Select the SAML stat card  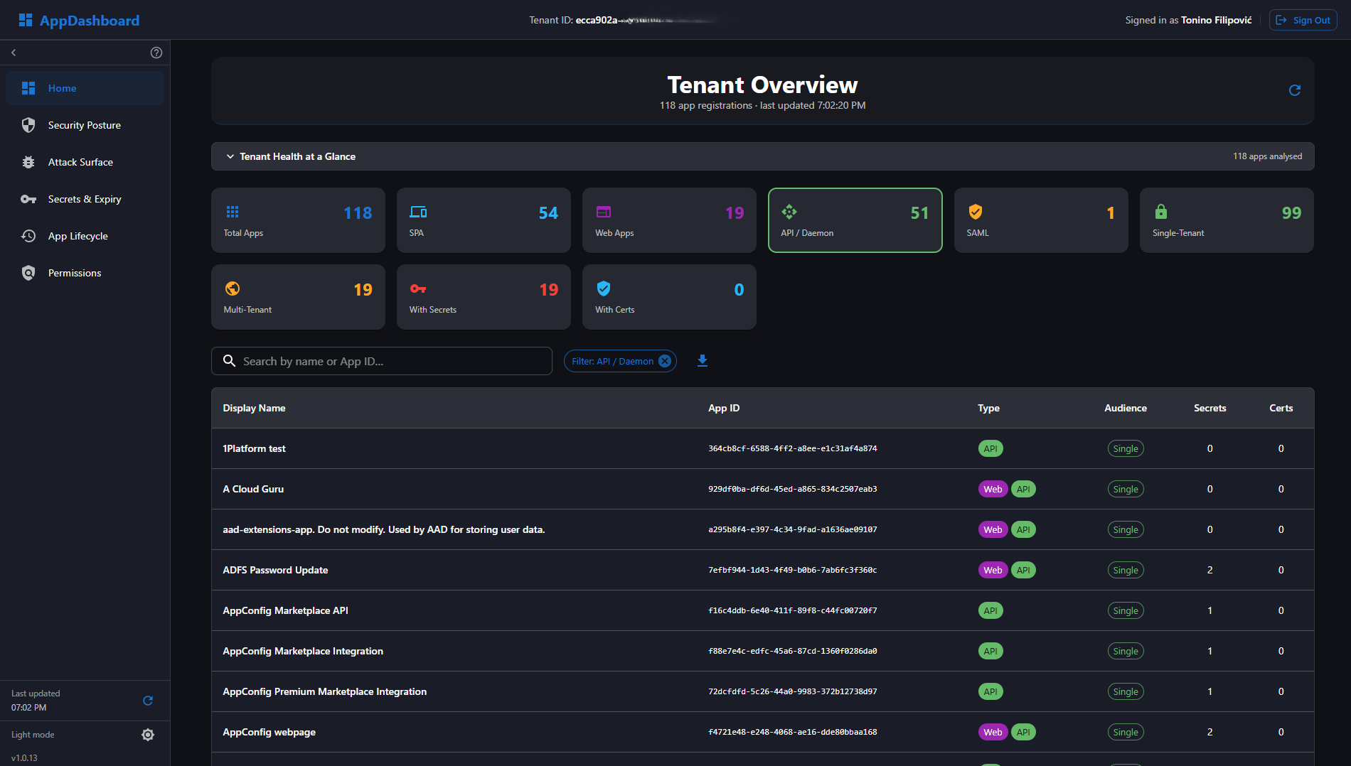[x=1040, y=220]
